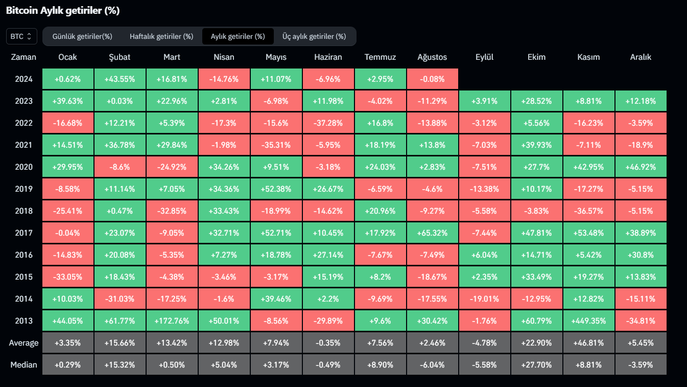Click the +46.81% Kasım average cell
This screenshot has height=387, width=687.
588,343
